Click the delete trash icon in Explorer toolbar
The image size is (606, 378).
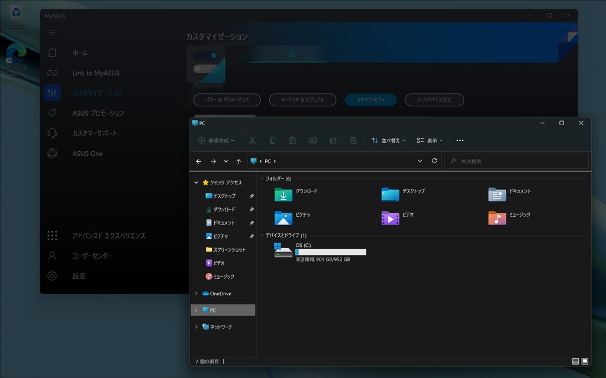353,141
